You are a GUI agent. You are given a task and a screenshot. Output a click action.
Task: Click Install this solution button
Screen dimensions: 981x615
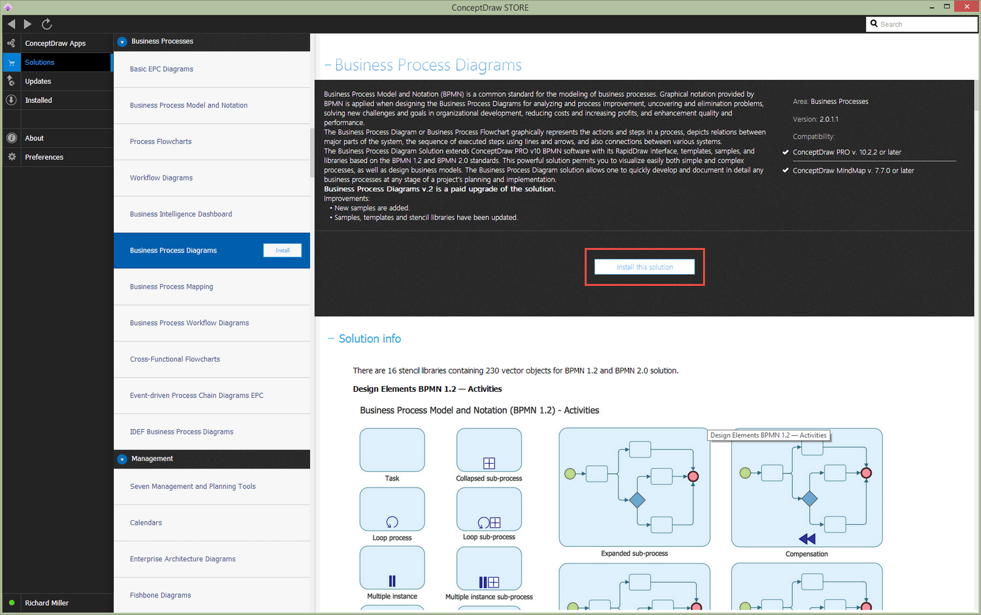[x=644, y=267]
